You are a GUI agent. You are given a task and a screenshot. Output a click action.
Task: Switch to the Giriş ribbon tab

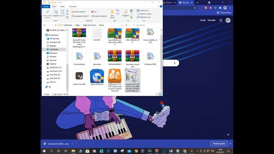pos(54,6)
